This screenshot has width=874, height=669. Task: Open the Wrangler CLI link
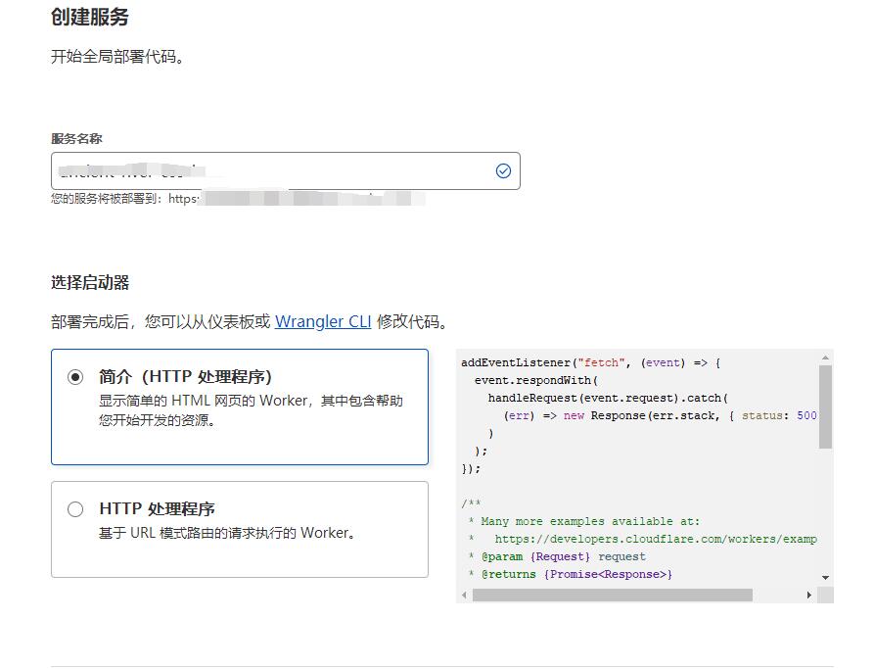pos(323,322)
